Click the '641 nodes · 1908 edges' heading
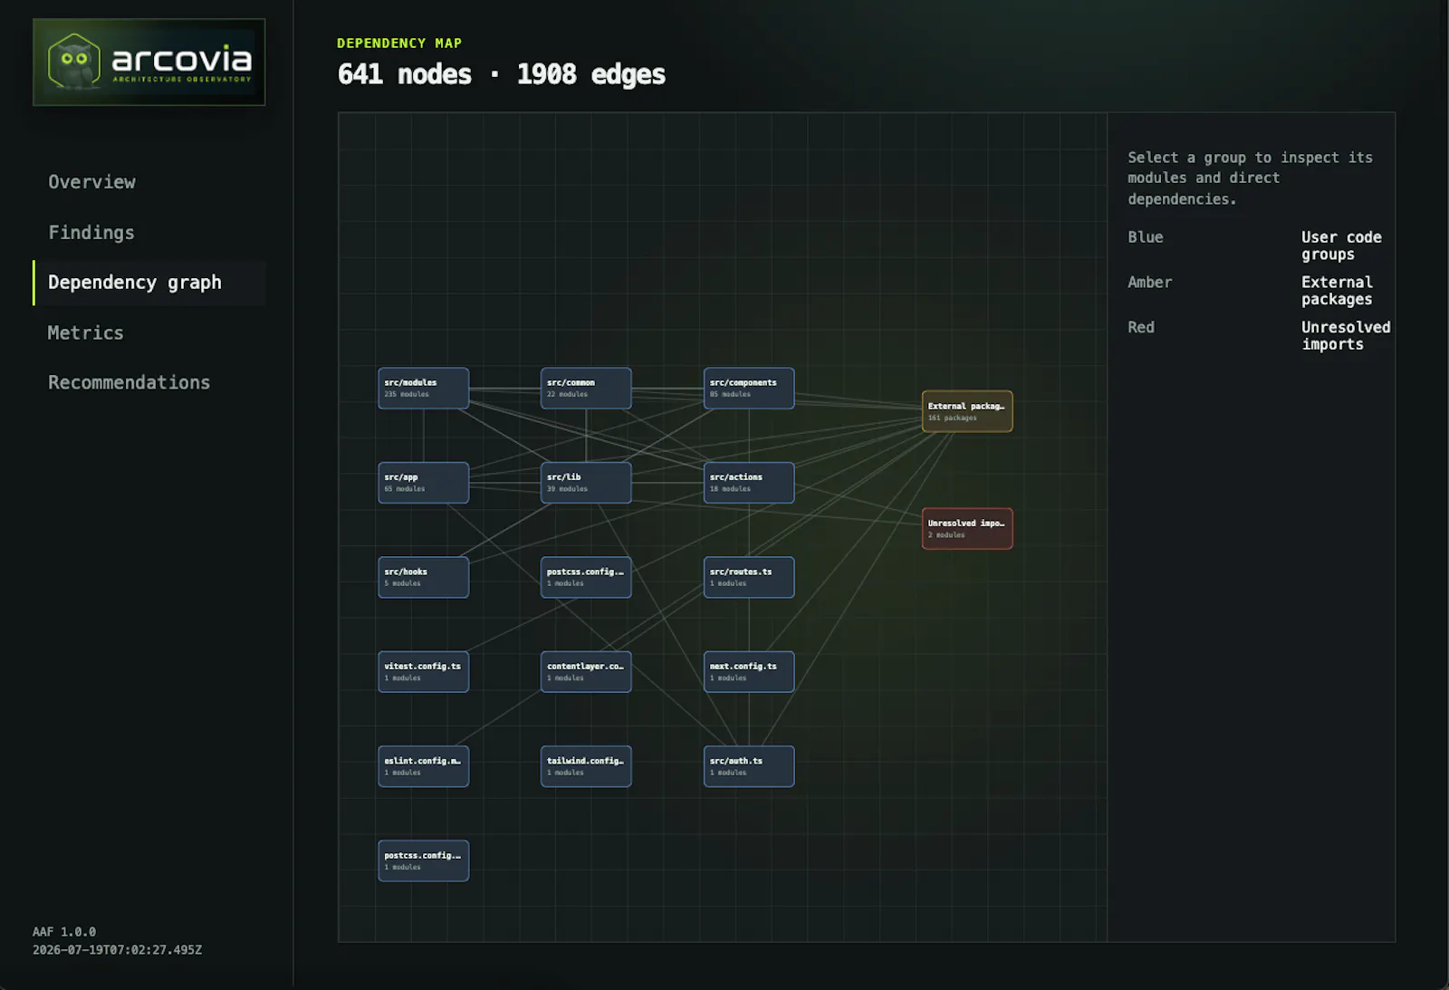 point(501,74)
